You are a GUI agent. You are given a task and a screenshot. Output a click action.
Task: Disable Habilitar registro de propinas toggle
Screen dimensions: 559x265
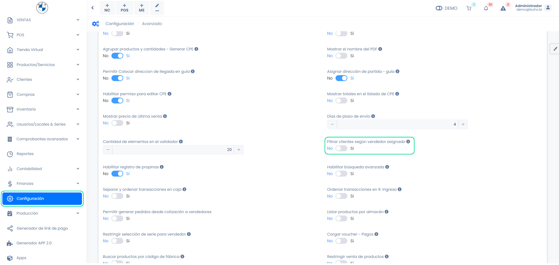[117, 174]
